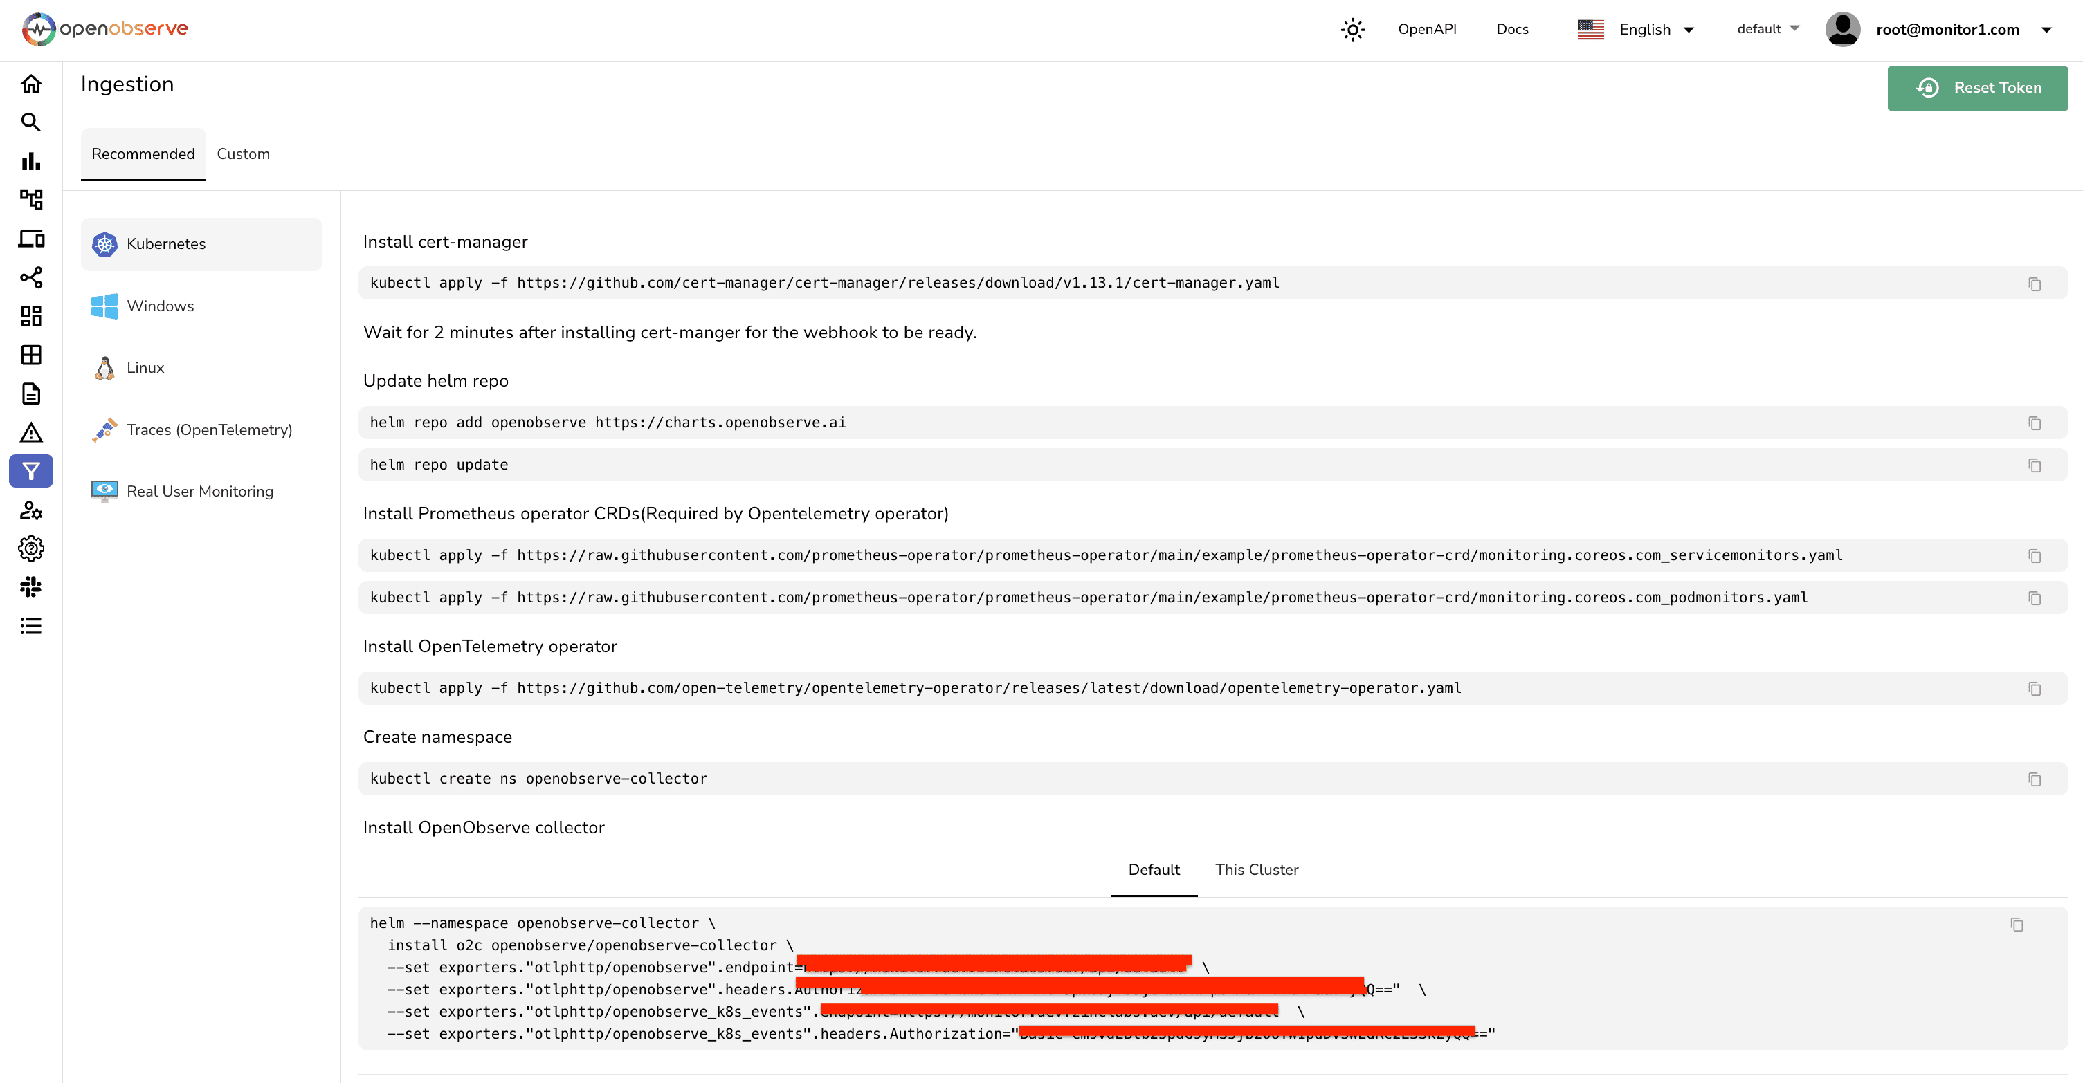Open the settings gear icon in sidebar

30,549
